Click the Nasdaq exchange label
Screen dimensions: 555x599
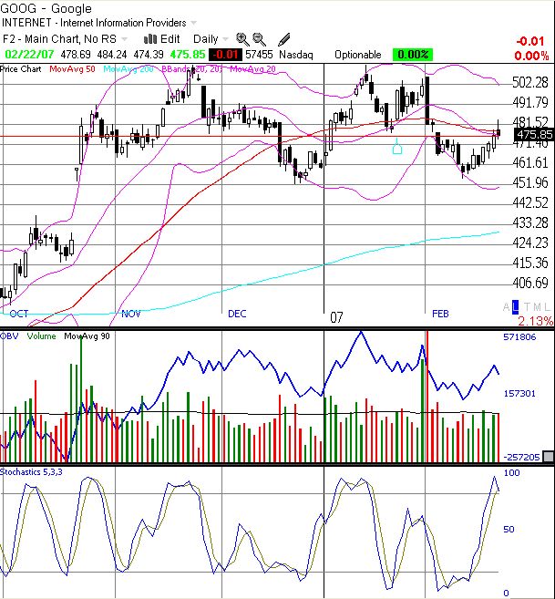pyautogui.click(x=295, y=55)
